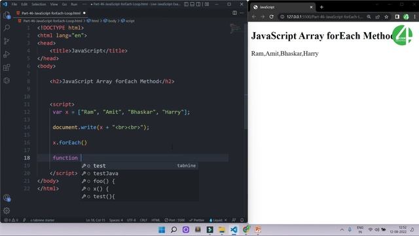This screenshot has height=236, width=419.
Task: Click the code minimap preview
Action: point(235,28)
